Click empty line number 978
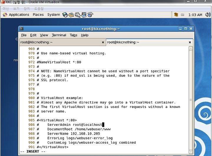This screenshot has height=156, width=212. point(32,89)
